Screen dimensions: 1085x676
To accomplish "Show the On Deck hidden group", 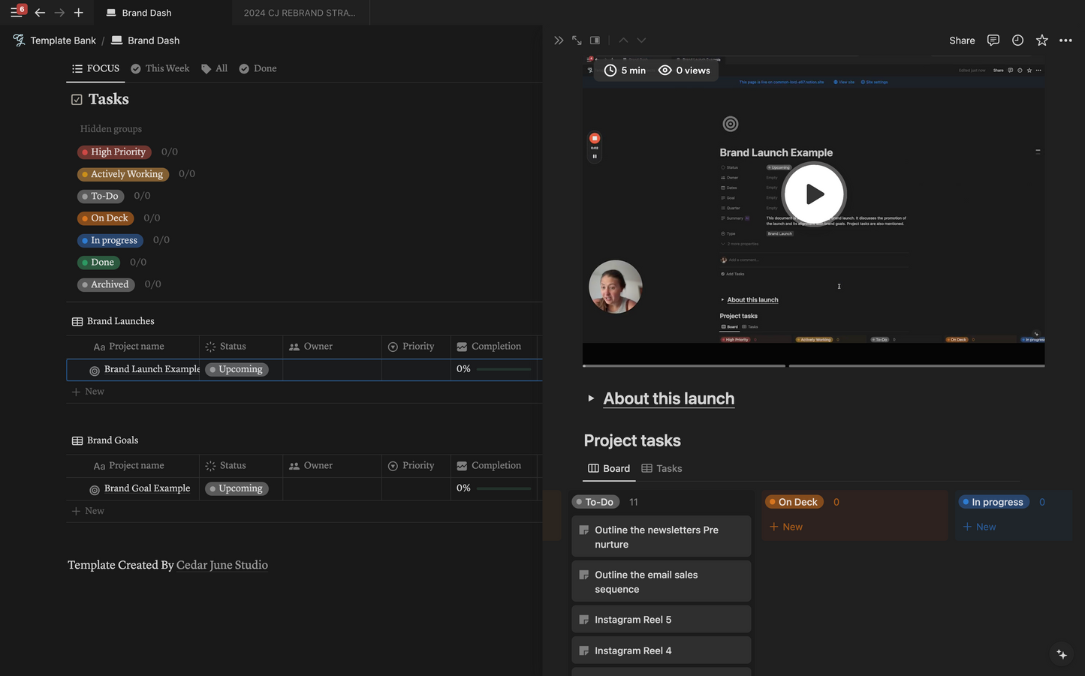I will [106, 218].
